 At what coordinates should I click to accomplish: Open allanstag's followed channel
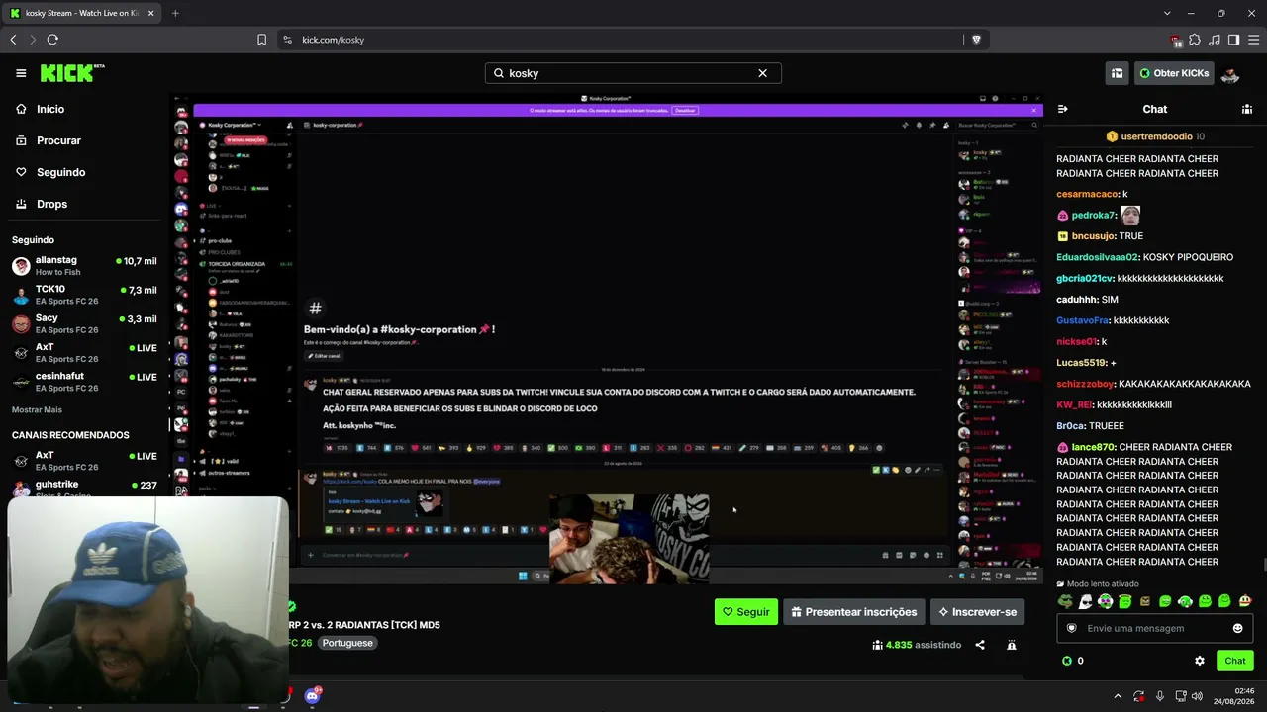point(84,266)
